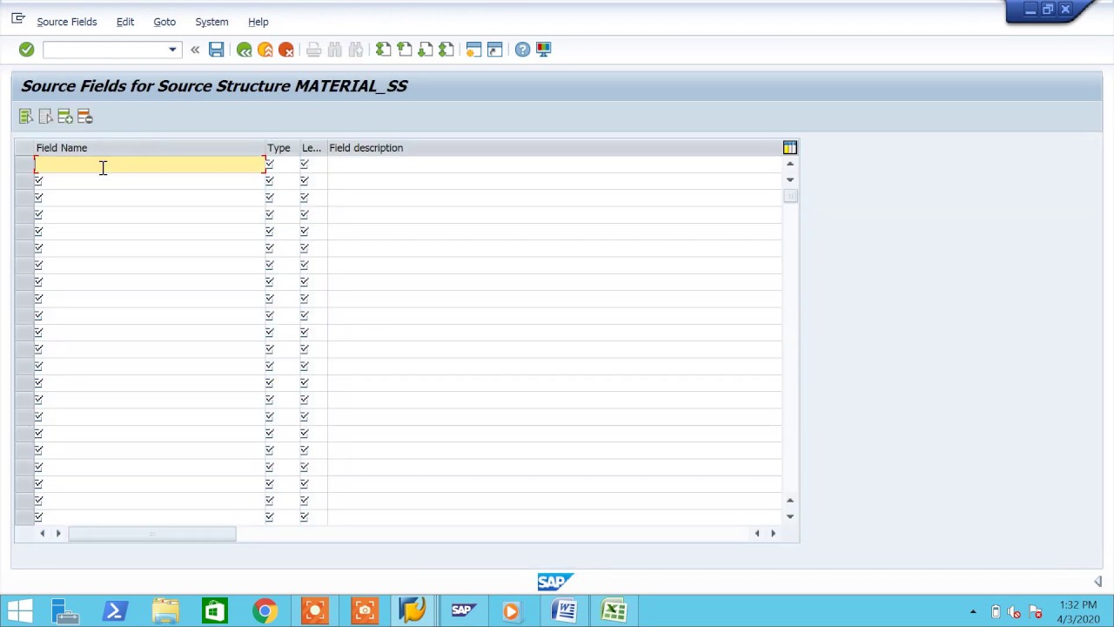This screenshot has width=1114, height=627.
Task: Click the Insert Row green plus icon
Action: pyautogui.click(x=65, y=117)
